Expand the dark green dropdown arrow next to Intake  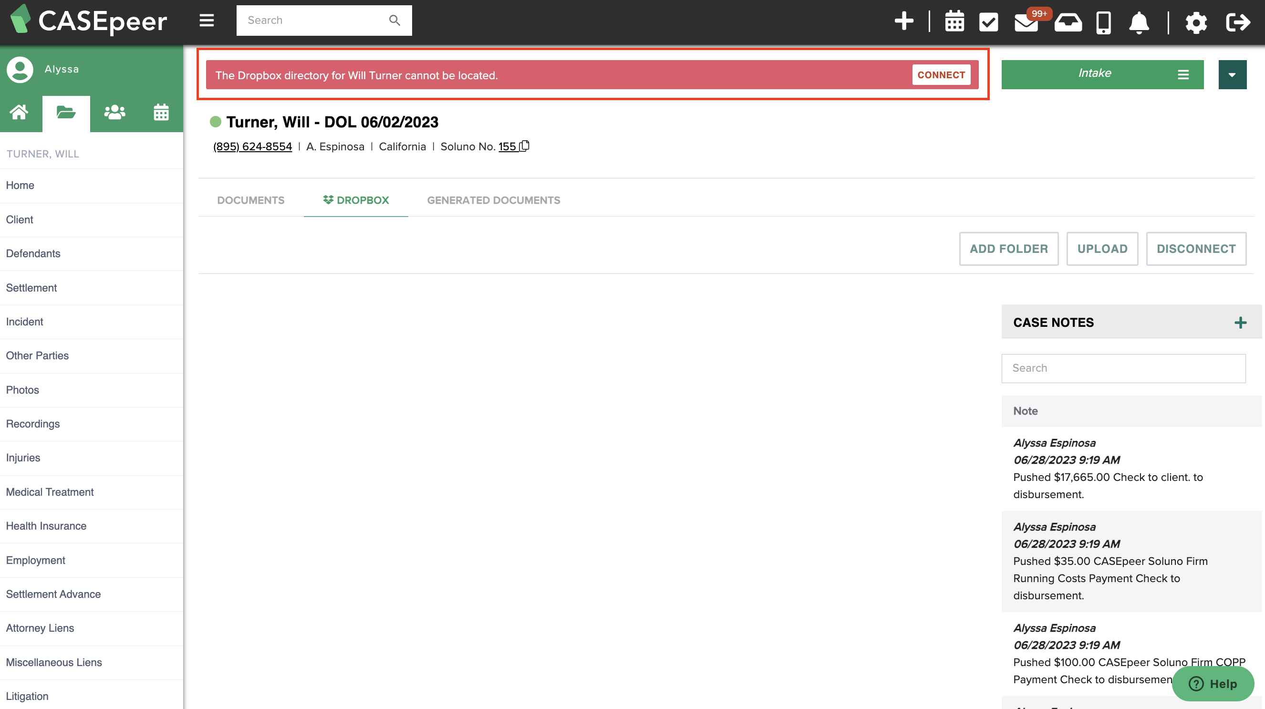[x=1232, y=75]
